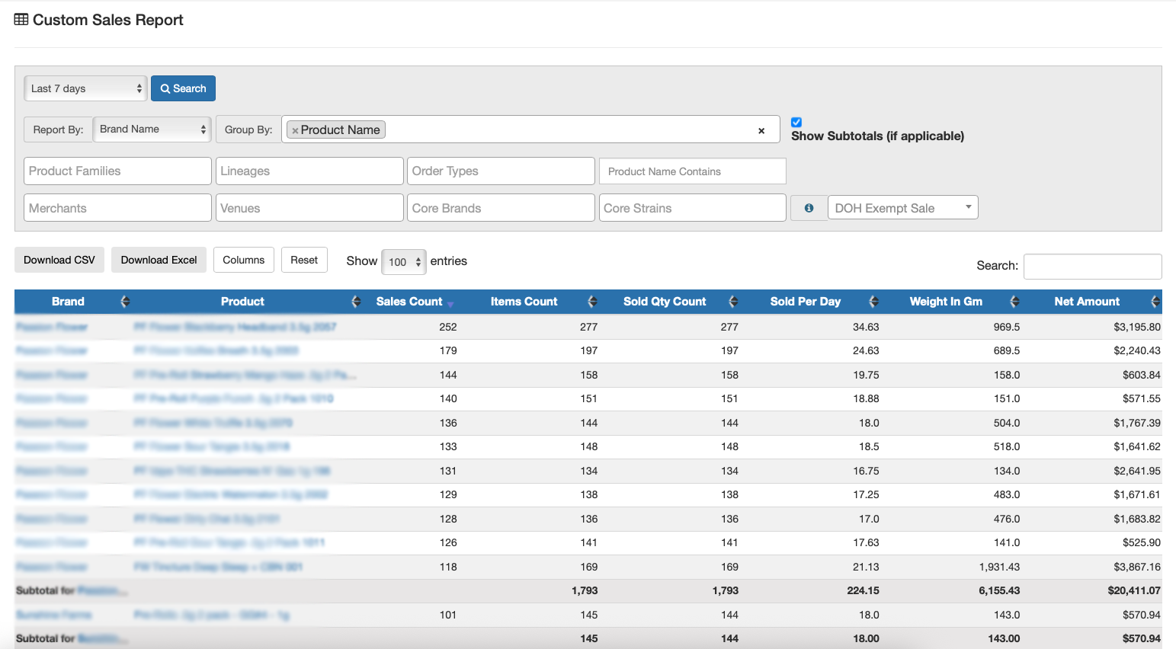Screen dimensions: 1176x649
Task: Click the Download Excel button
Action: click(x=159, y=260)
